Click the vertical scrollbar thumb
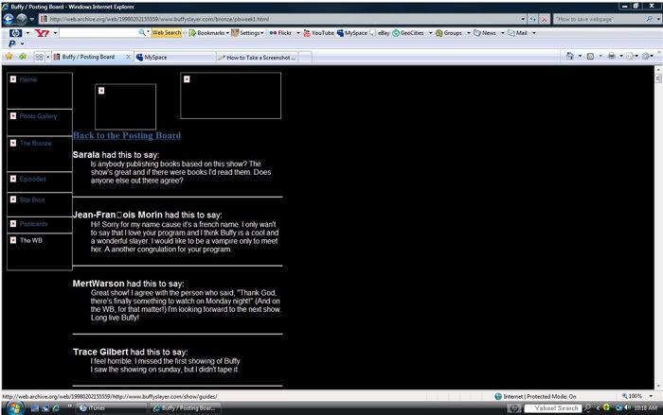This screenshot has width=663, height=415. tap(658, 78)
